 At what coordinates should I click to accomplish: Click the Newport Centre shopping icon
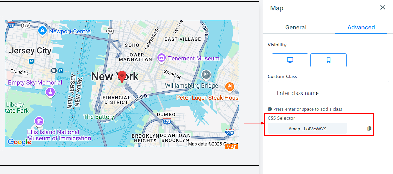coord(42,31)
